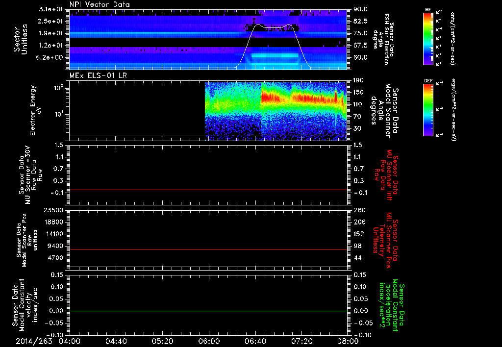502x347 pixels.
Task: Select the DEF color bar label
Action: [x=428, y=81]
